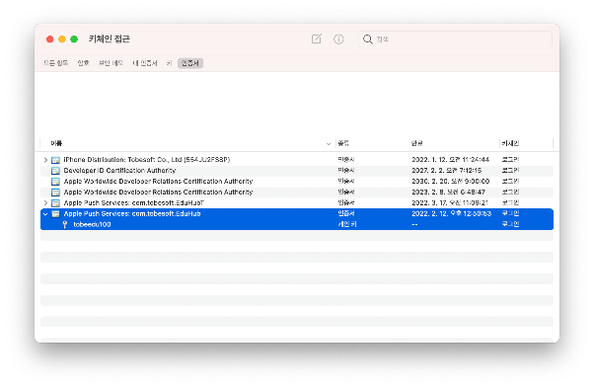Screen dimensions: 594x388
Task: Switch to the 암호 tab
Action: pos(83,63)
